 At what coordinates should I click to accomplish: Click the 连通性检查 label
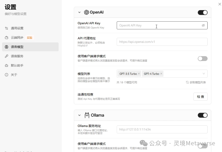pos(85,95)
